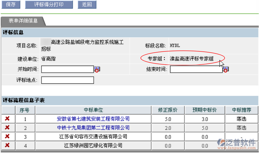The height and width of the screenshot is (153, 259).
Task: Open the calendar picker beside 开始时间
Action: (97, 69)
